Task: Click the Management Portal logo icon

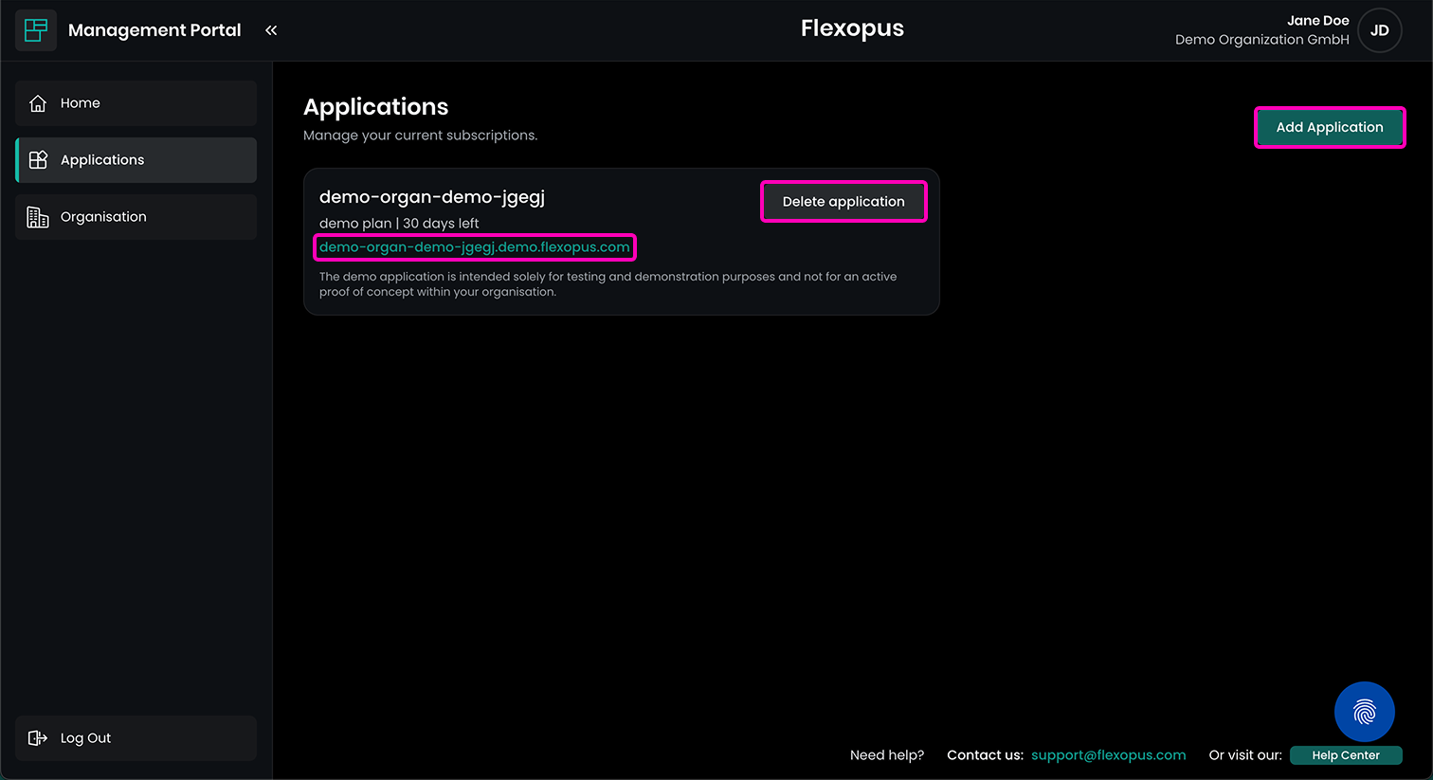Action: pyautogui.click(x=36, y=30)
